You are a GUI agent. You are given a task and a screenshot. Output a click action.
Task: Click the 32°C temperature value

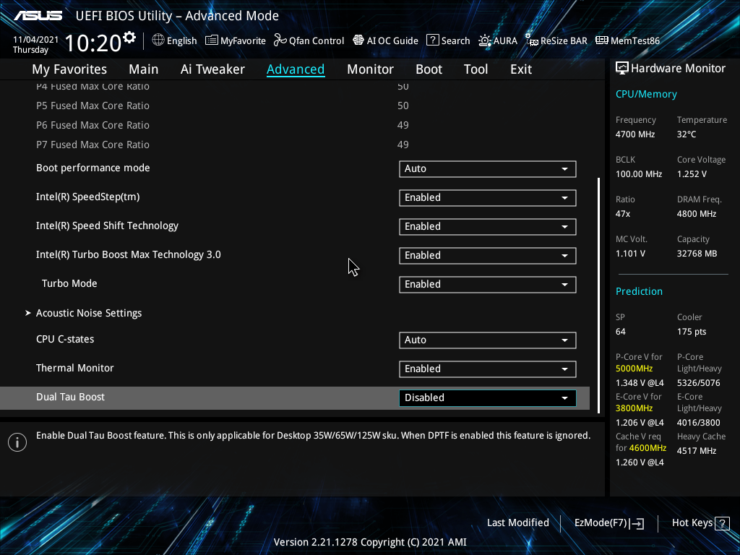(687, 134)
